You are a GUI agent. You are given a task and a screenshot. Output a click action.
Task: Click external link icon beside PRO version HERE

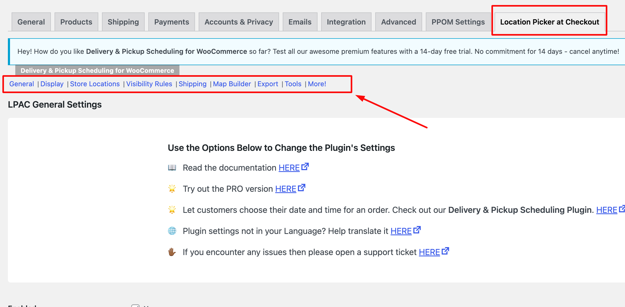(301, 188)
